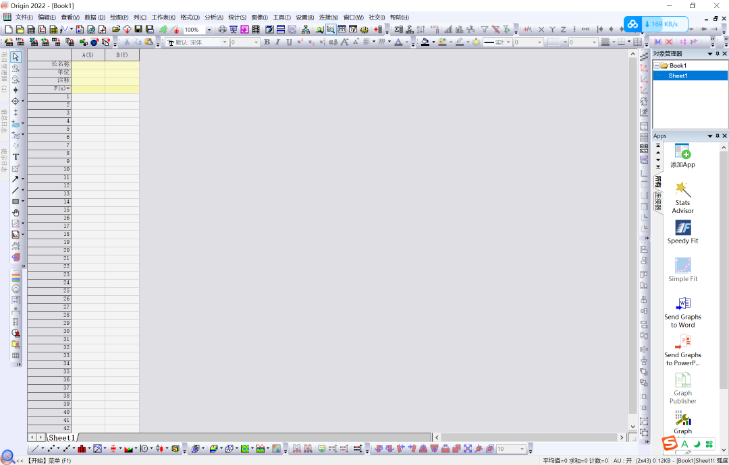Pick the Arrow drawing tool

(x=15, y=179)
